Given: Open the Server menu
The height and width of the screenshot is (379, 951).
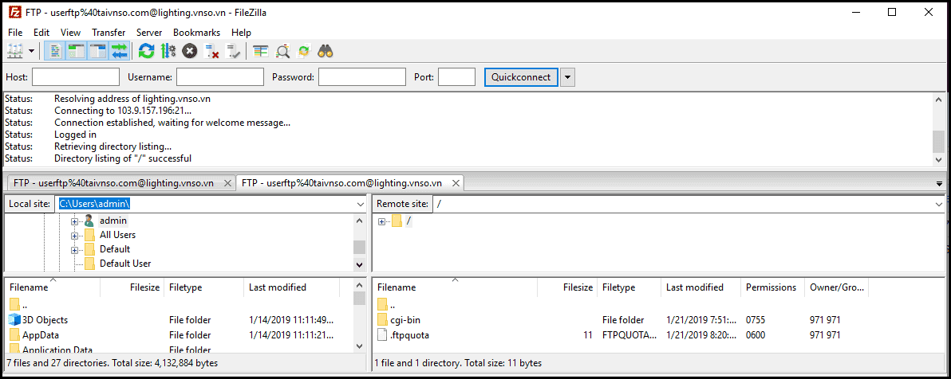Looking at the screenshot, I should (x=149, y=33).
